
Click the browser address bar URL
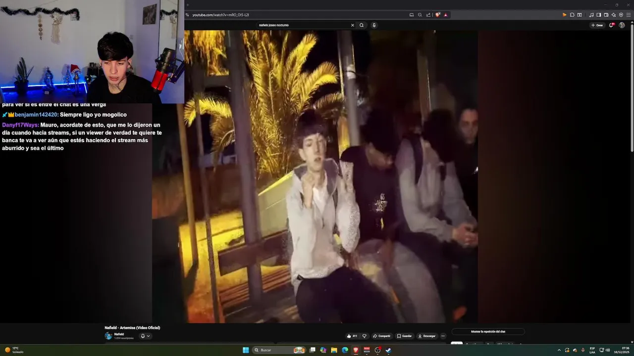220,15
